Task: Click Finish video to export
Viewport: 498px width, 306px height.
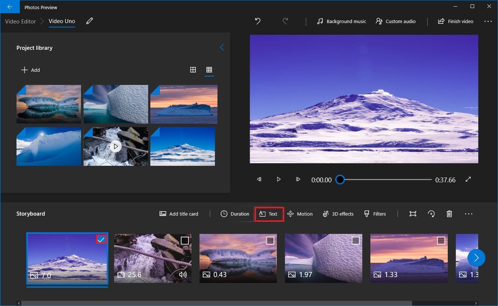Action: 455,21
